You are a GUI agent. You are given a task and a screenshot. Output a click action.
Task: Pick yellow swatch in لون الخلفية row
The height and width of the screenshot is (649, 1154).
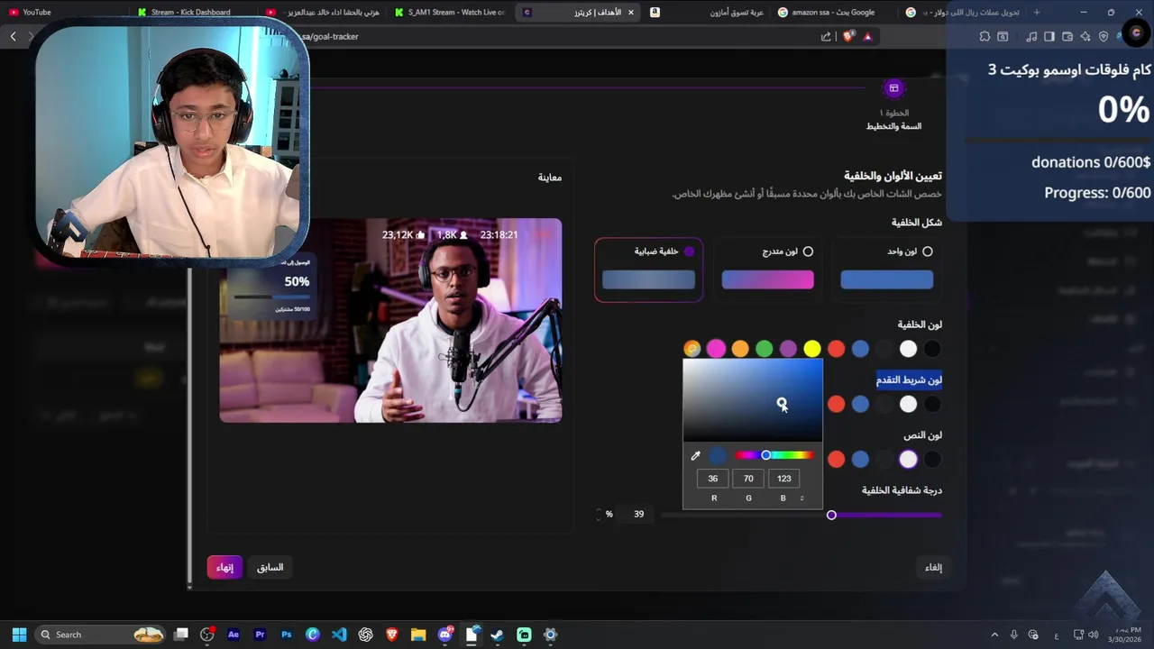click(x=812, y=349)
